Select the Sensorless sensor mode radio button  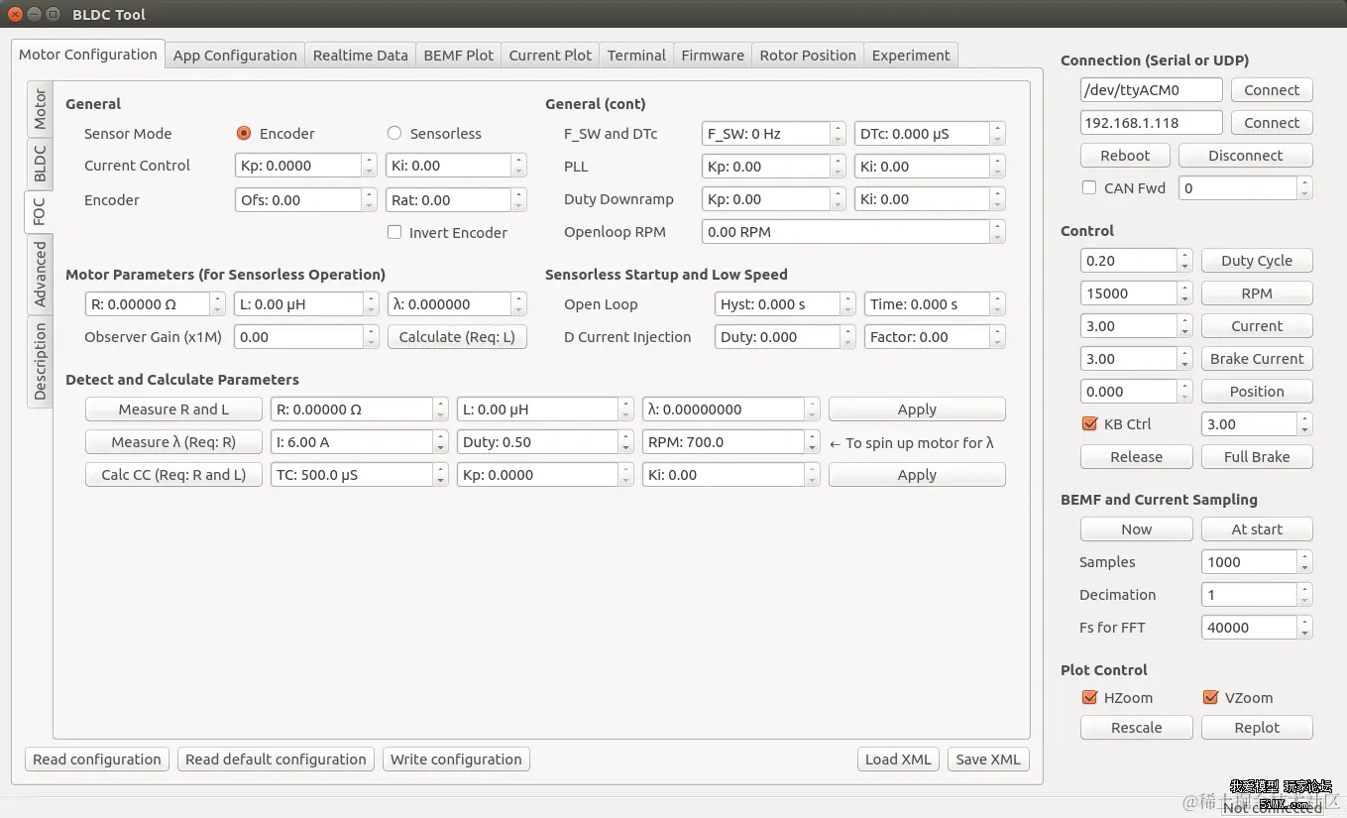[x=394, y=133]
